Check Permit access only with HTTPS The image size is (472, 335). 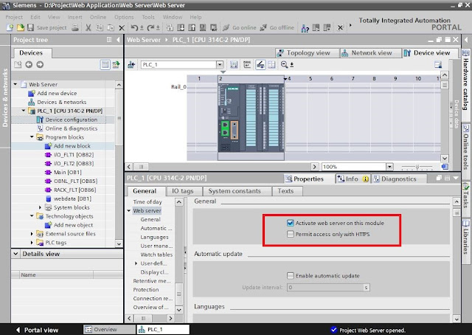coord(290,234)
